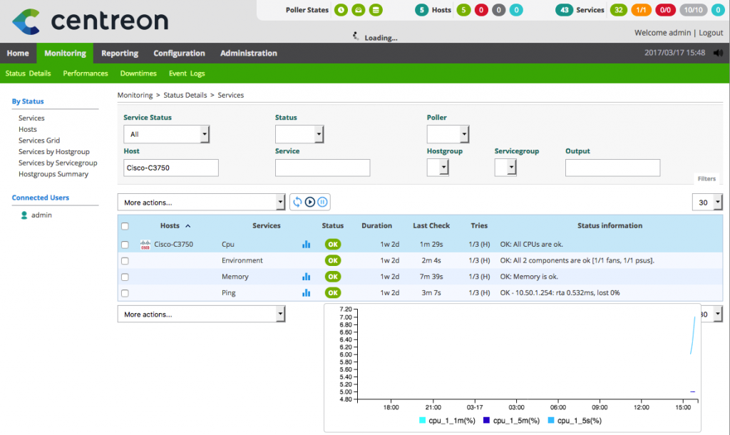
Task: Open the Configuration menu
Action: (x=179, y=53)
